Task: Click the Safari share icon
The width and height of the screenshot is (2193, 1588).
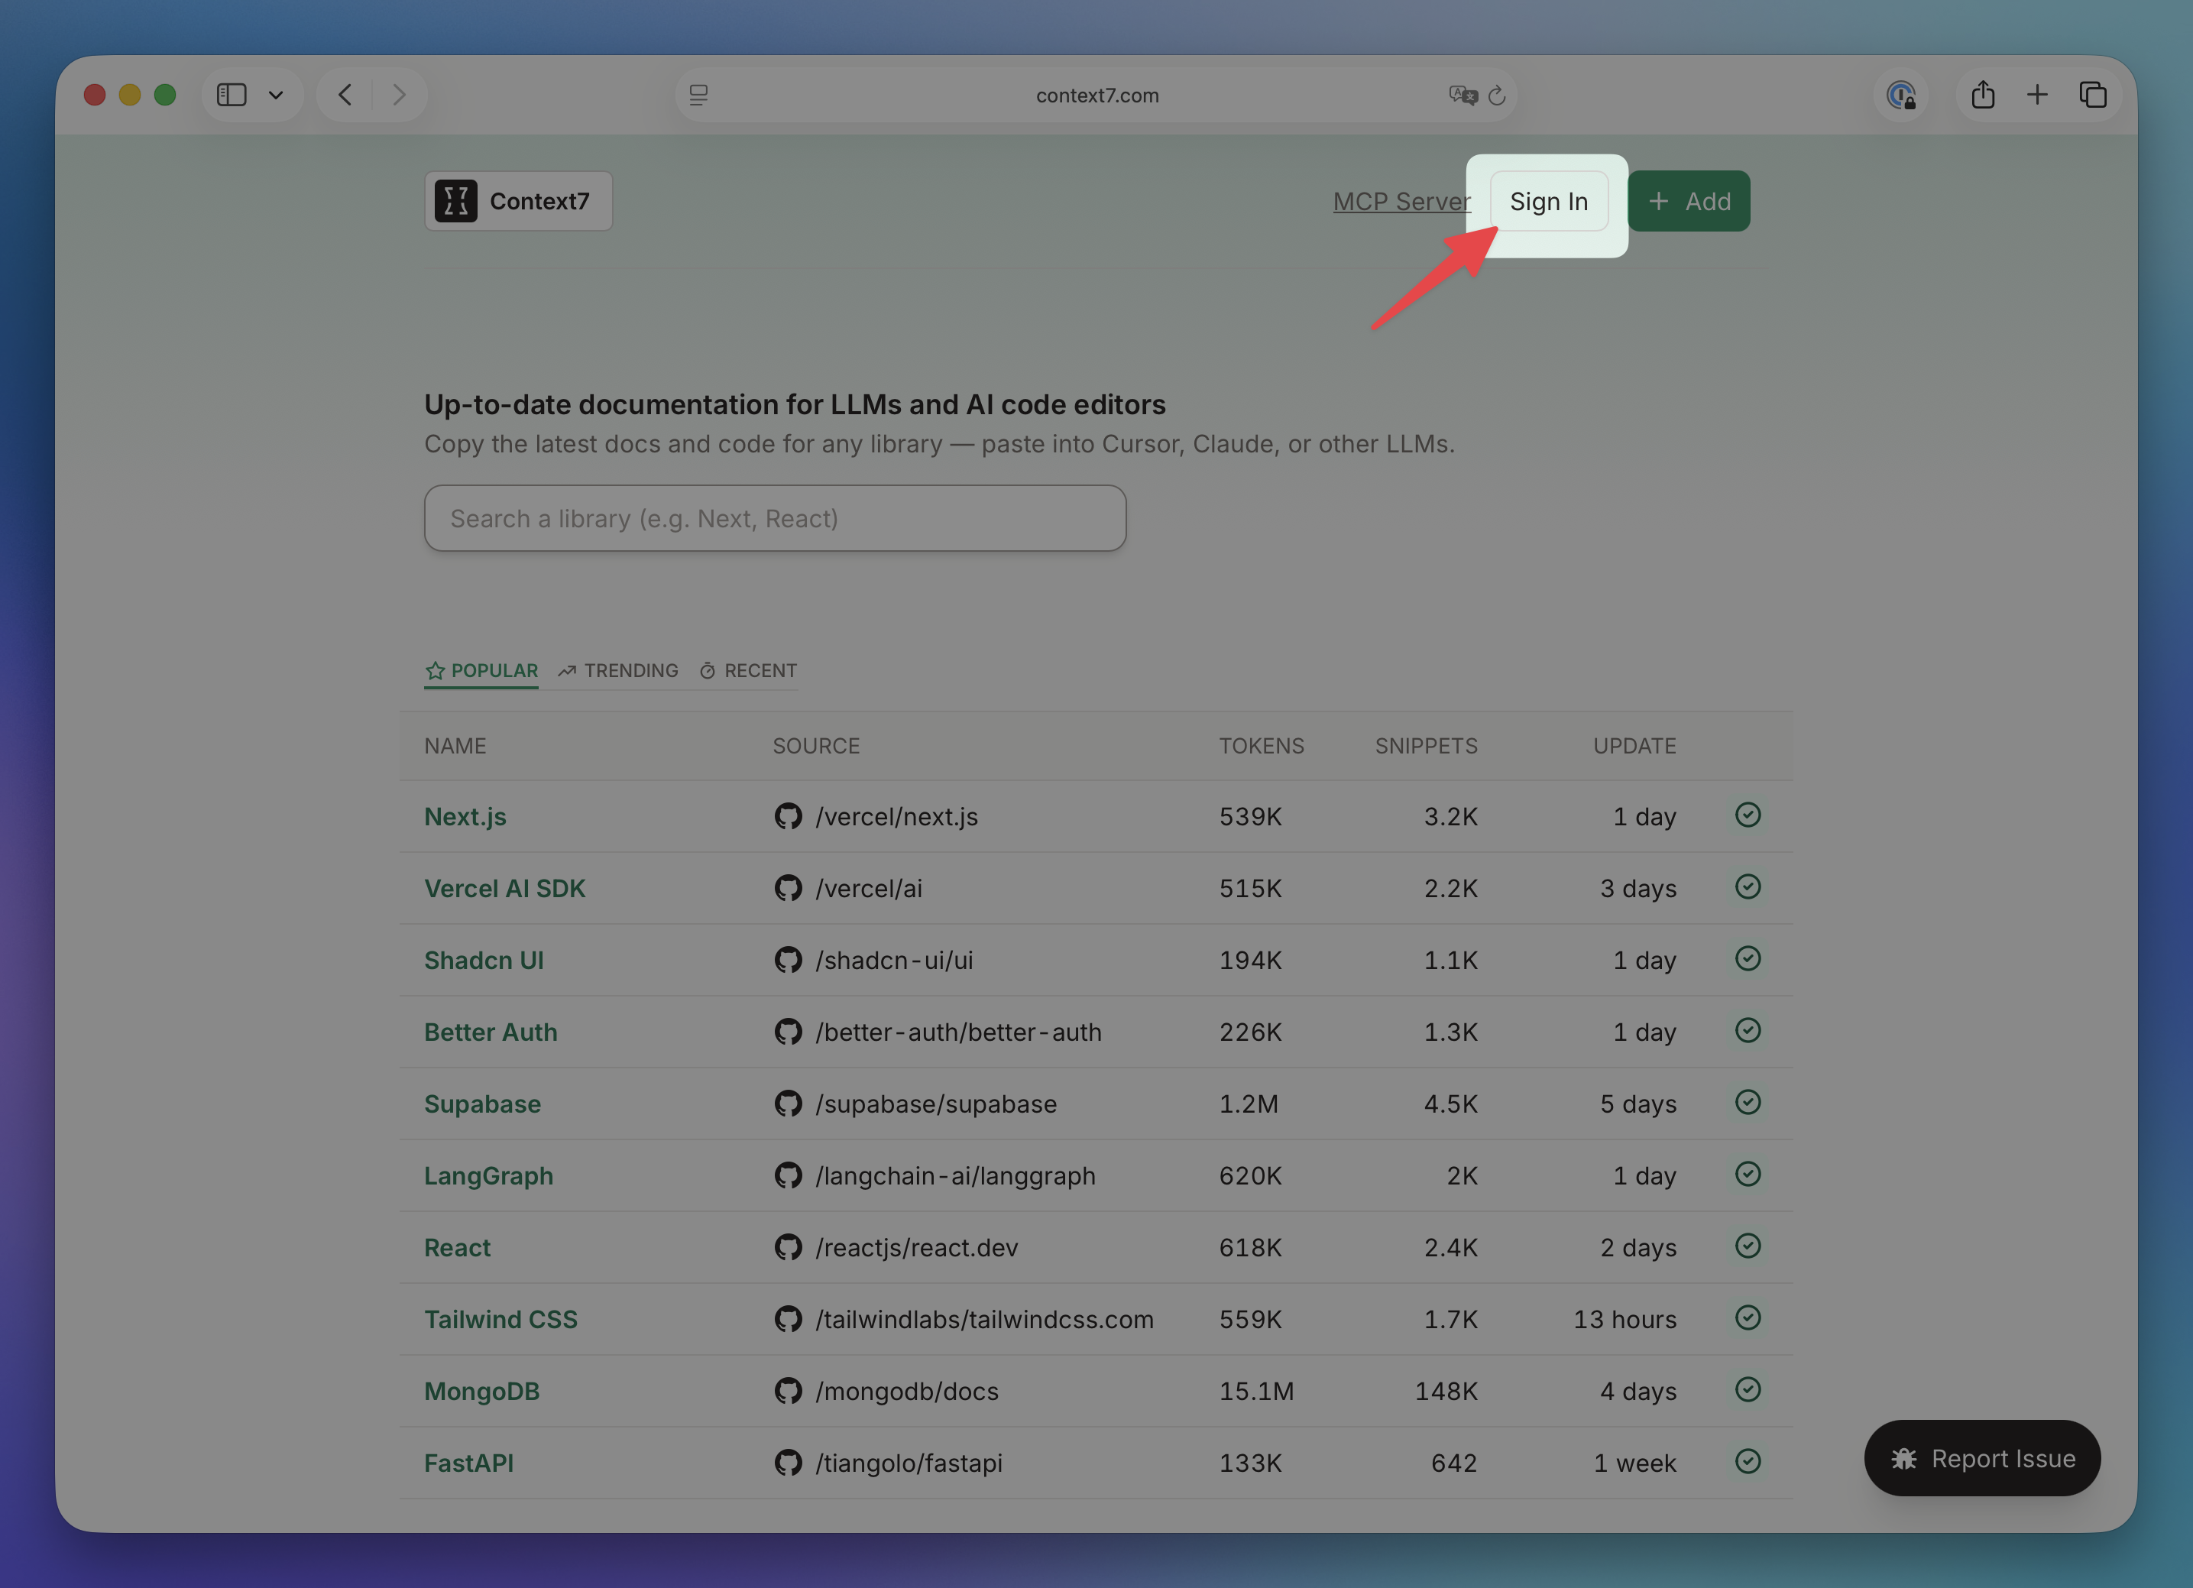Action: coord(1982,95)
